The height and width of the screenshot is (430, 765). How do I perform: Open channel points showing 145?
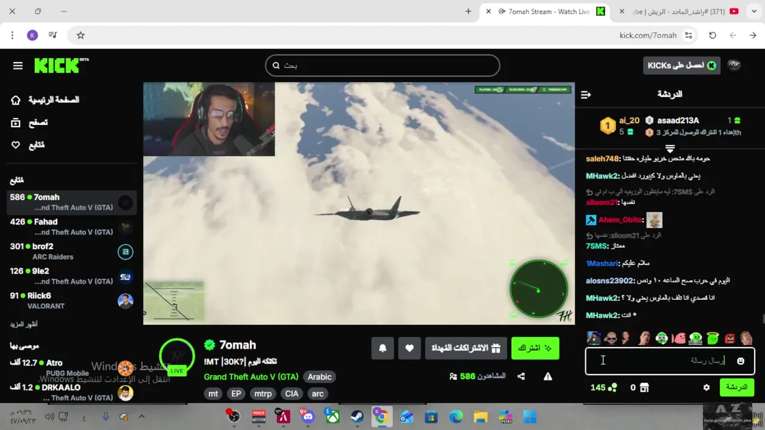coord(604,388)
